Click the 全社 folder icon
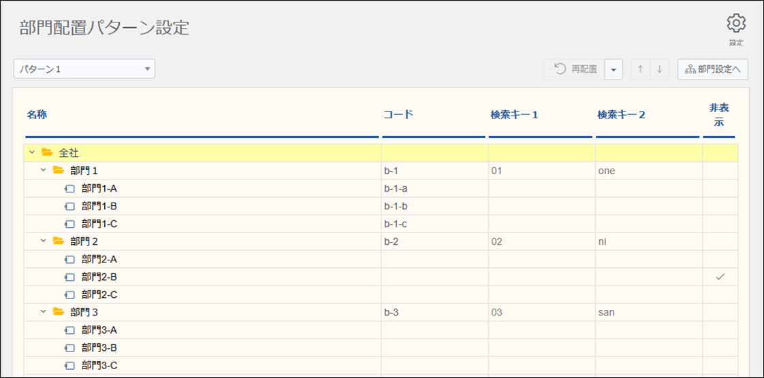This screenshot has width=764, height=378. click(x=47, y=153)
